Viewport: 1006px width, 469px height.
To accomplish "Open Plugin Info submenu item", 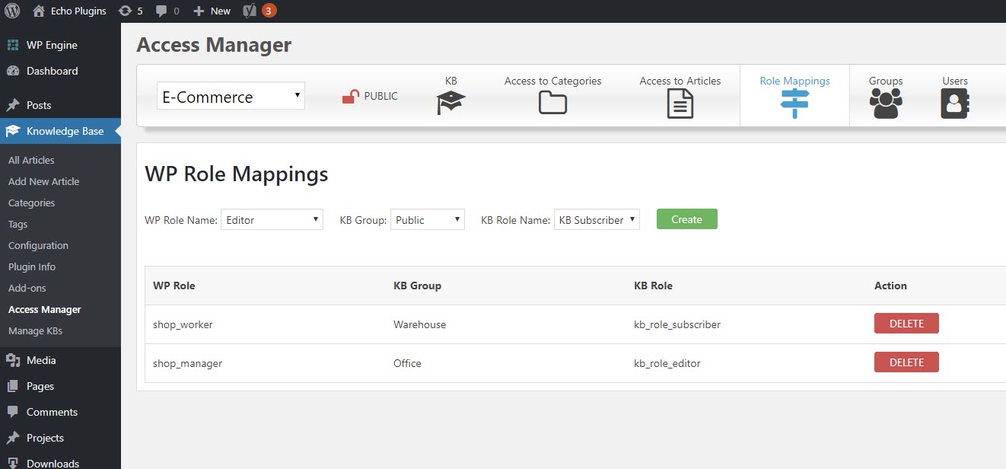I will pos(32,266).
